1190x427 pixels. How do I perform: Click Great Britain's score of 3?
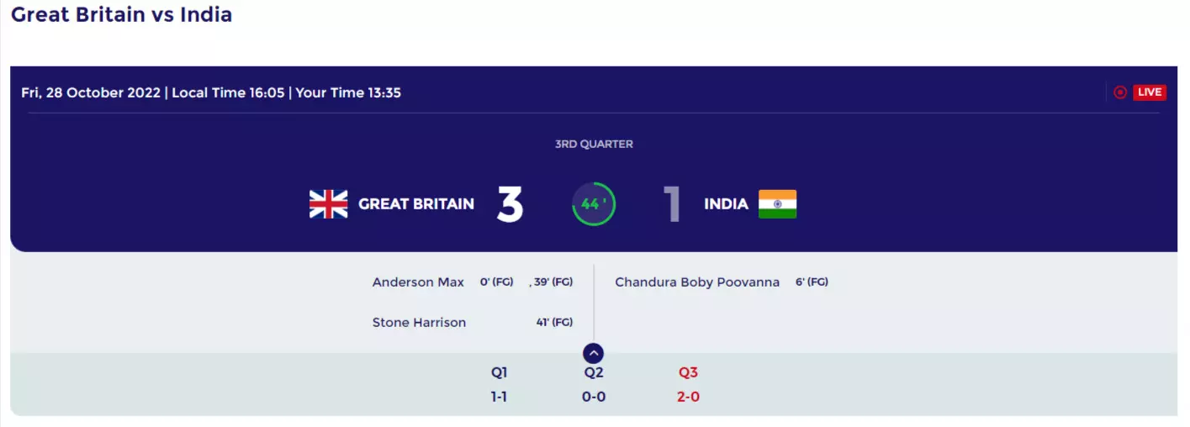510,204
